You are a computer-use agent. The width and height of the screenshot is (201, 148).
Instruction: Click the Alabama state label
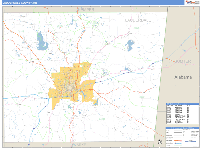coord(183,77)
